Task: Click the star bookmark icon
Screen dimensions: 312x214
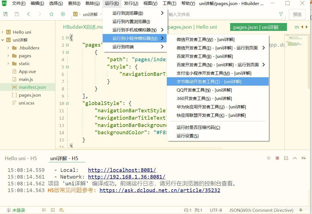Action: pyautogui.click(x=51, y=14)
